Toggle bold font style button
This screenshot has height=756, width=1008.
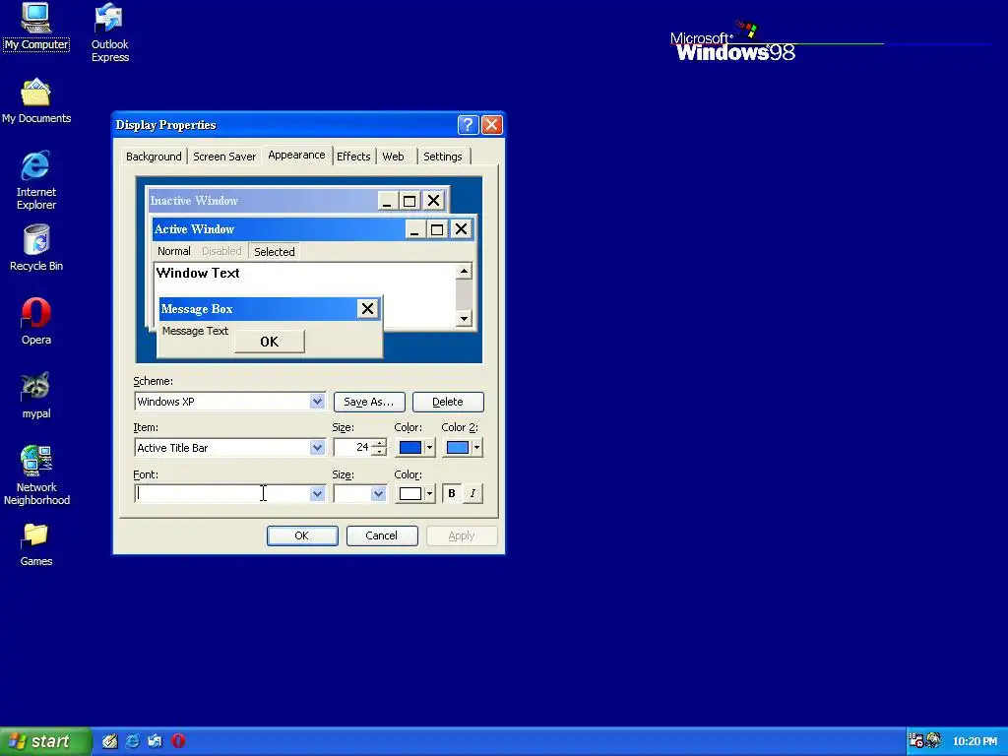click(x=452, y=493)
